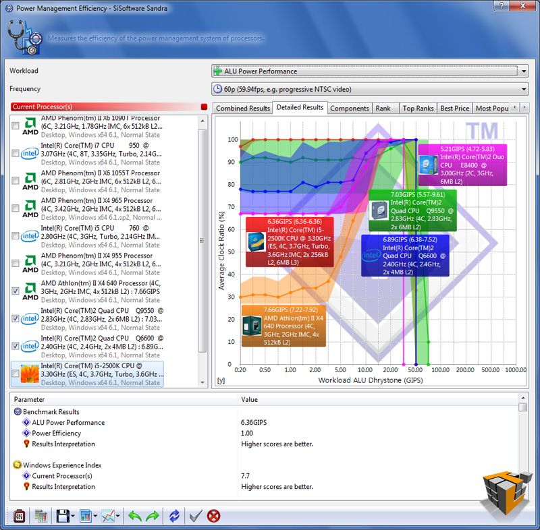The height and width of the screenshot is (530, 540).
Task: Open the save icon dropdown arrow
Action: 73,516
